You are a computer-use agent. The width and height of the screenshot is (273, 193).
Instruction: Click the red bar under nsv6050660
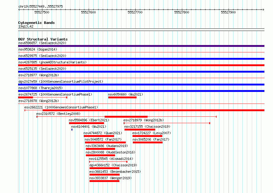(x=122, y=97)
